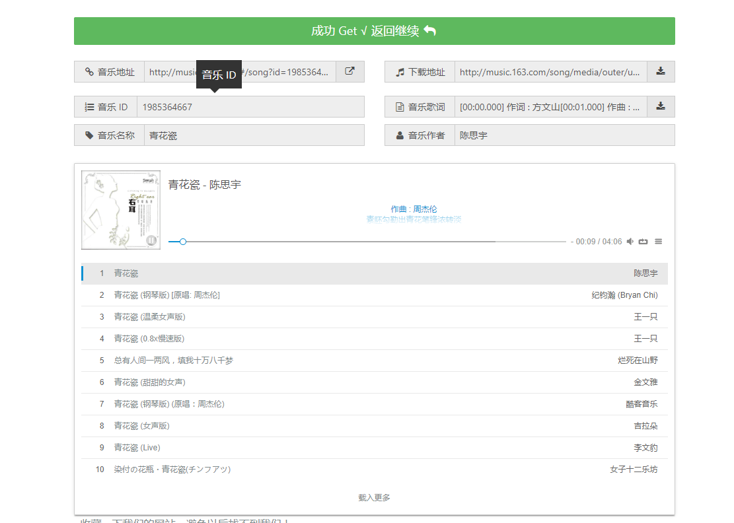
Task: Open music URL via external link icon
Action: coord(350,72)
